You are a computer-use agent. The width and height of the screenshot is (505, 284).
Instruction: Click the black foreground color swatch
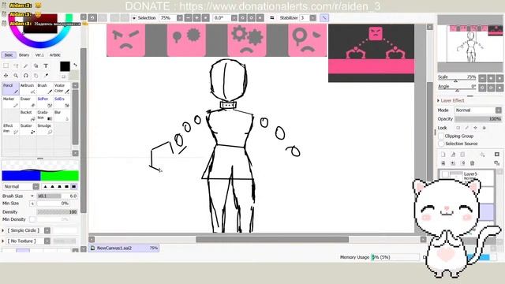(x=65, y=66)
